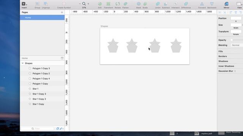Click the Rotate tool icon

click(x=118, y=4)
